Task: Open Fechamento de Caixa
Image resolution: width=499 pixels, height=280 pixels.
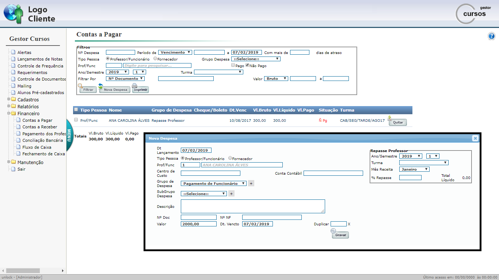Action: 43,154
